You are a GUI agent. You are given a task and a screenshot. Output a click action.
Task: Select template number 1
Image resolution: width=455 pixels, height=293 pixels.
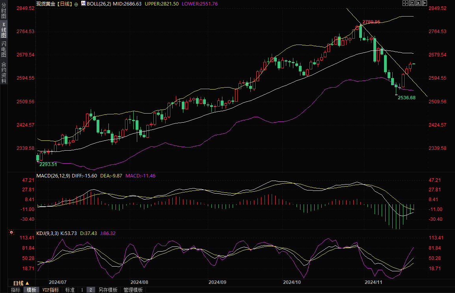click(82, 290)
